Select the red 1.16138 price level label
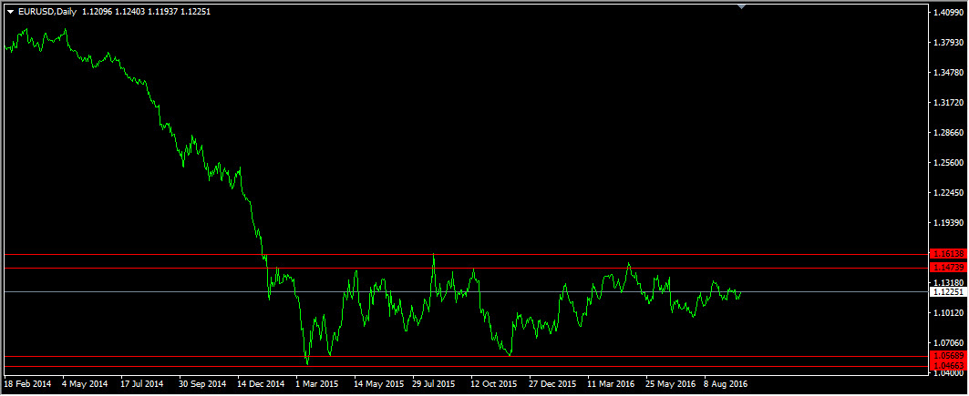The height and width of the screenshot is (396, 969). pyautogui.click(x=947, y=254)
